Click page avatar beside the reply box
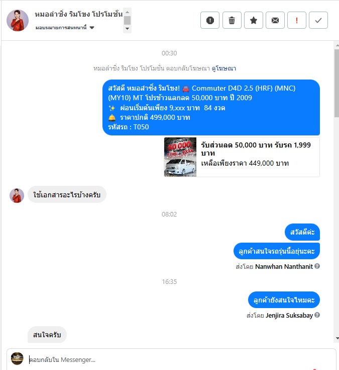The width and height of the screenshot is (339, 370). [17, 358]
